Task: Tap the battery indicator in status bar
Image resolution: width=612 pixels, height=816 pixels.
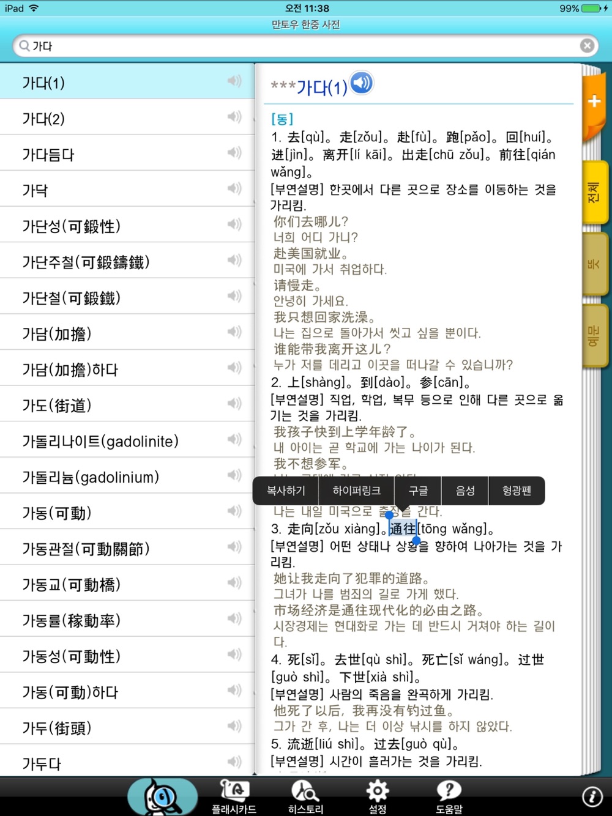Action: pyautogui.click(x=592, y=9)
